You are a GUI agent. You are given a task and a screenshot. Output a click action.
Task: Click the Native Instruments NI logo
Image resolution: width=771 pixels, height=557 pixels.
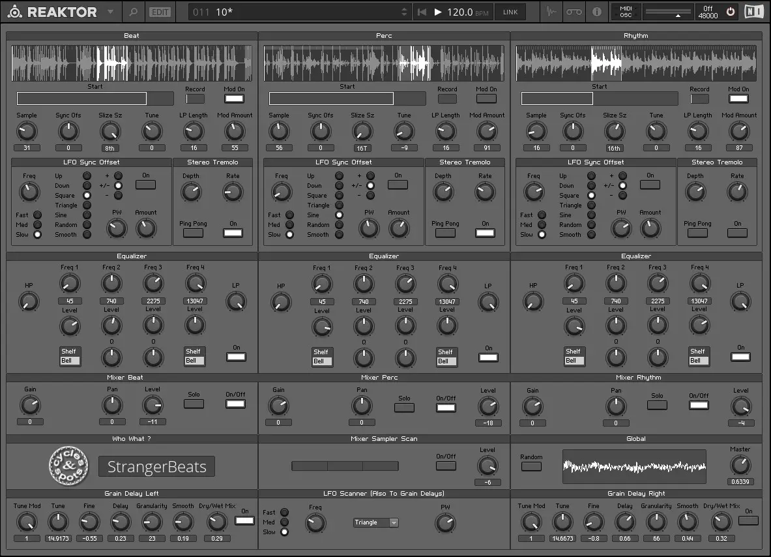[x=753, y=12]
